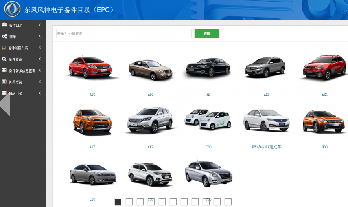The image size is (348, 207).
Task: Open the AX3 model link
Action: (267, 95)
